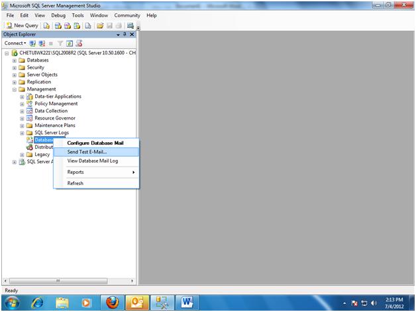Screen dimensions: 416x312
Task: Open the Tools menu
Action: (78, 15)
